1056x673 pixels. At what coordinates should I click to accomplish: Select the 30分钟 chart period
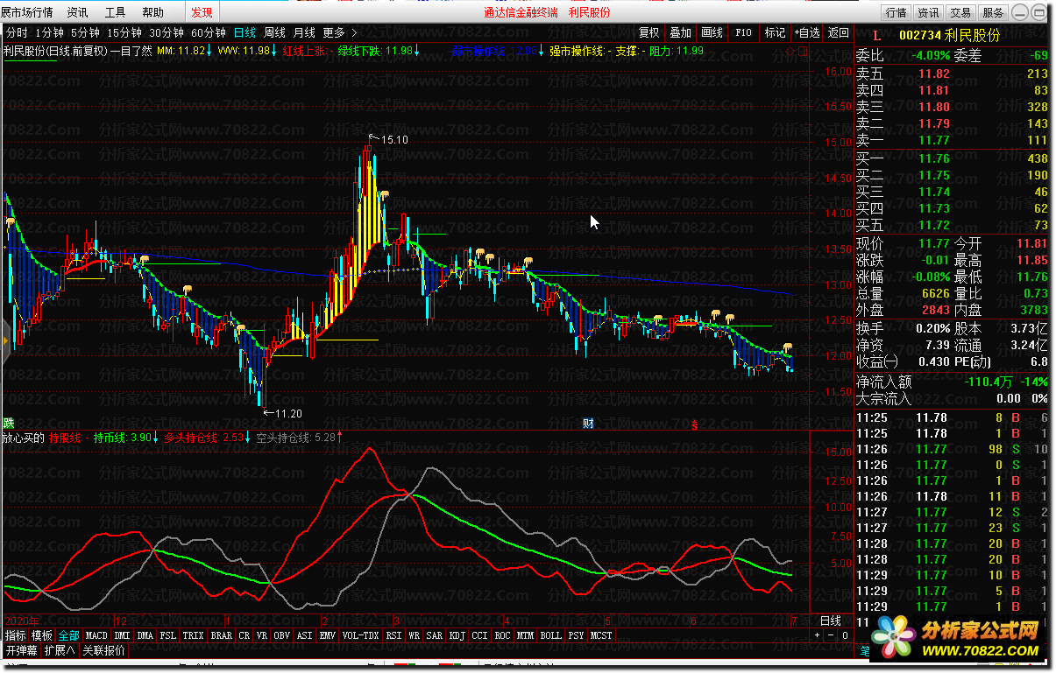pos(167,32)
